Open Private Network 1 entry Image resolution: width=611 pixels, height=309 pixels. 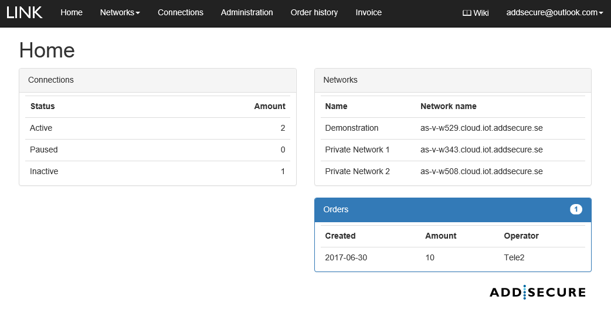[x=357, y=150]
